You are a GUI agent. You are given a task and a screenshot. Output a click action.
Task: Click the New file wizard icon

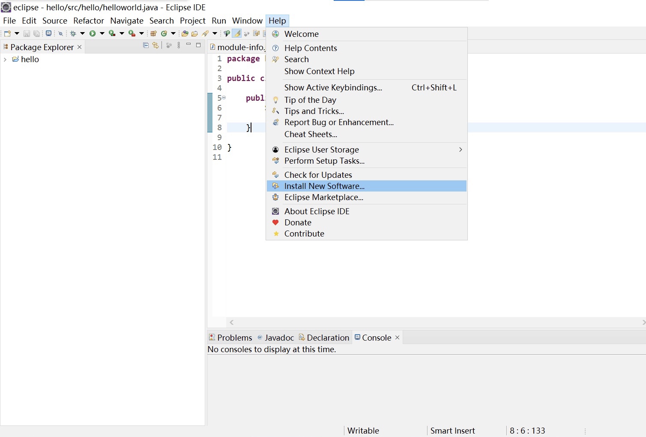tap(7, 33)
